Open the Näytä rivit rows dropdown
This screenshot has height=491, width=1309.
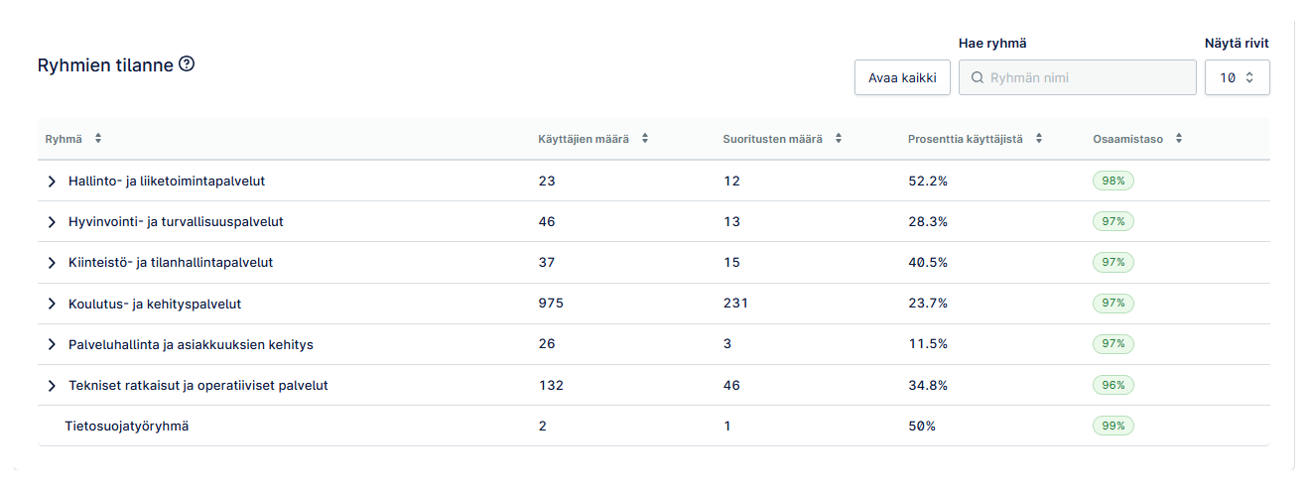tap(1237, 77)
